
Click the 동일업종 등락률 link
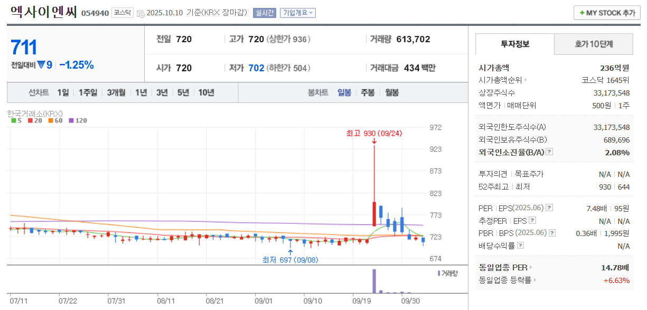[505, 280]
